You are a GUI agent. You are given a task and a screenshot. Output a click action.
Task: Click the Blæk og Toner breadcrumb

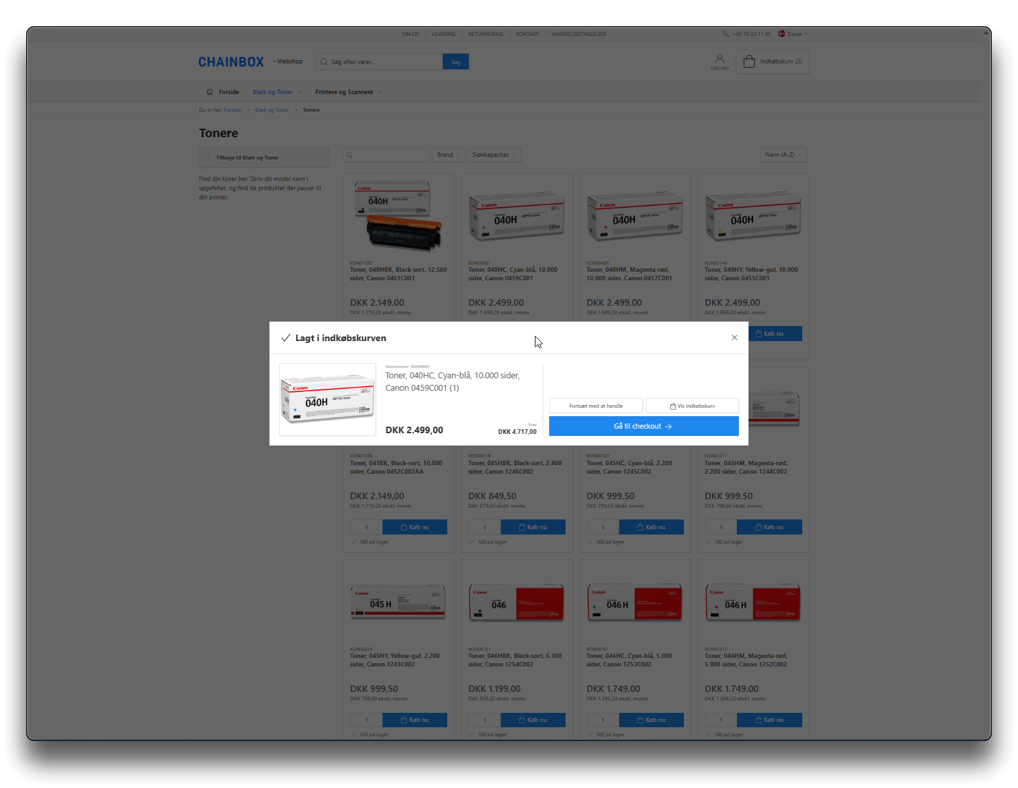coord(271,110)
